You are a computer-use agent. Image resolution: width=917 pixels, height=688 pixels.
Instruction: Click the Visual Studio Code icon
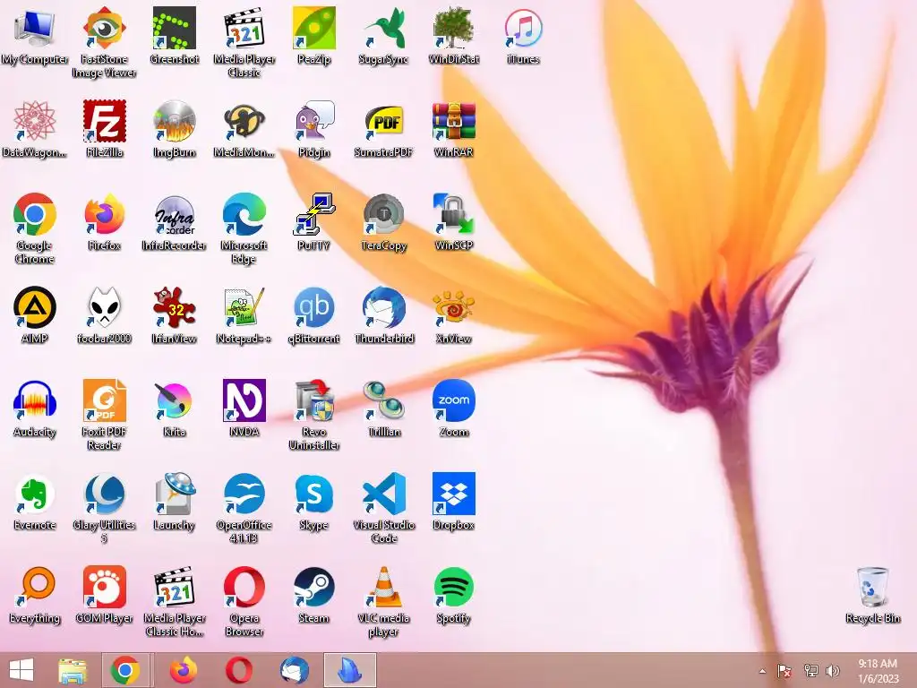coord(383,494)
